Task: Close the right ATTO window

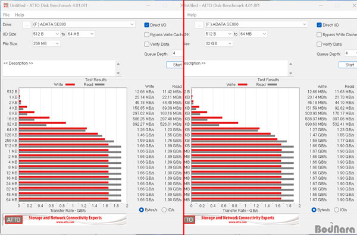Action: click(354, 5)
